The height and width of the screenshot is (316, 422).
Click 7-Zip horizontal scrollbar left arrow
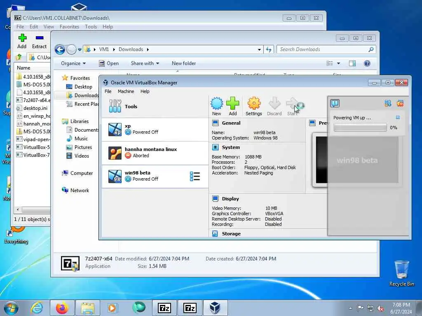click(18, 209)
